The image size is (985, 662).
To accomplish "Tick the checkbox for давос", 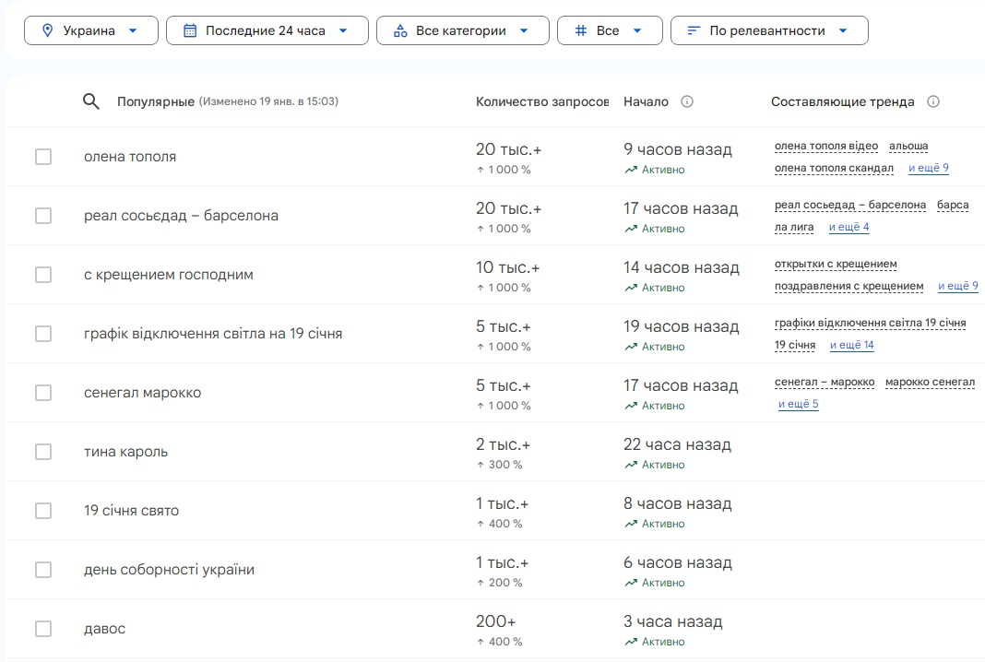I will [43, 629].
